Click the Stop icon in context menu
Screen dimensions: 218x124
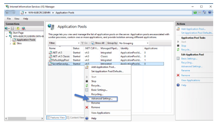[87, 81]
